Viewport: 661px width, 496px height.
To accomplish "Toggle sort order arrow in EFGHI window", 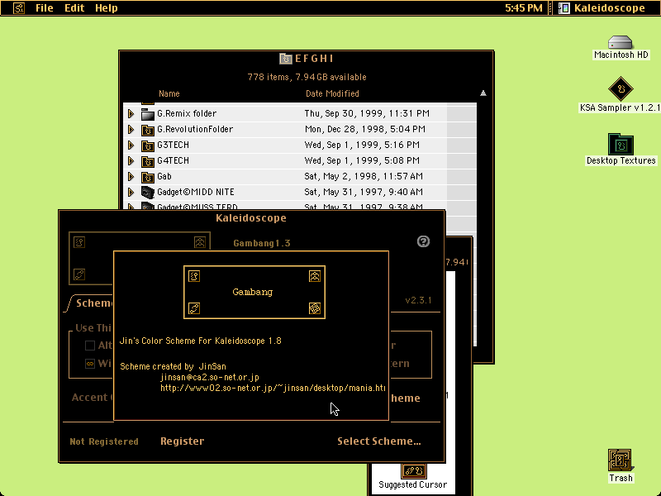I will [483, 93].
